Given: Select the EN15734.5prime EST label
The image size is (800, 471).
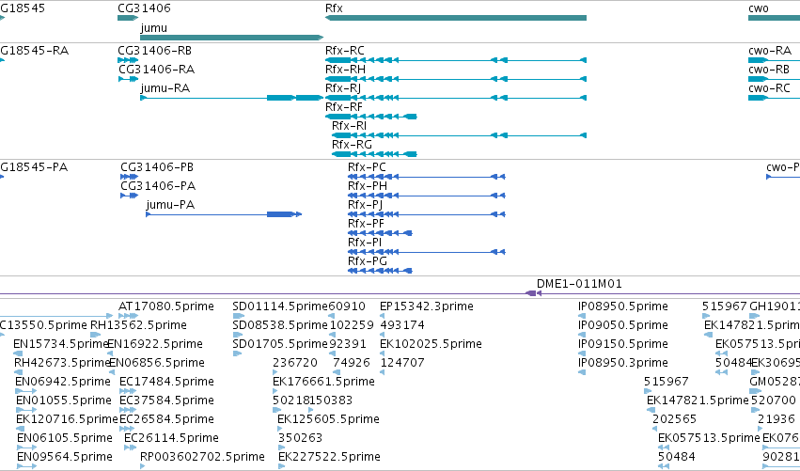Looking at the screenshot, I should click(61, 344).
